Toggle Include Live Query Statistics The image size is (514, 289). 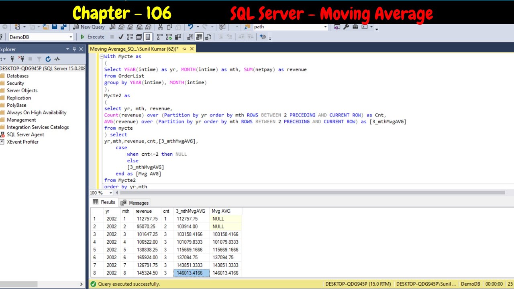click(x=169, y=37)
